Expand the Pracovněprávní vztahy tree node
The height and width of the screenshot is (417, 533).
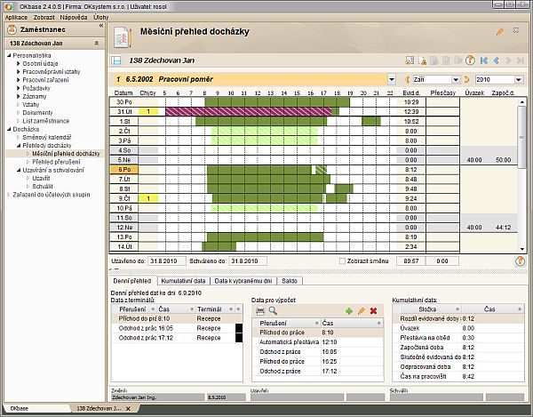pyautogui.click(x=19, y=72)
